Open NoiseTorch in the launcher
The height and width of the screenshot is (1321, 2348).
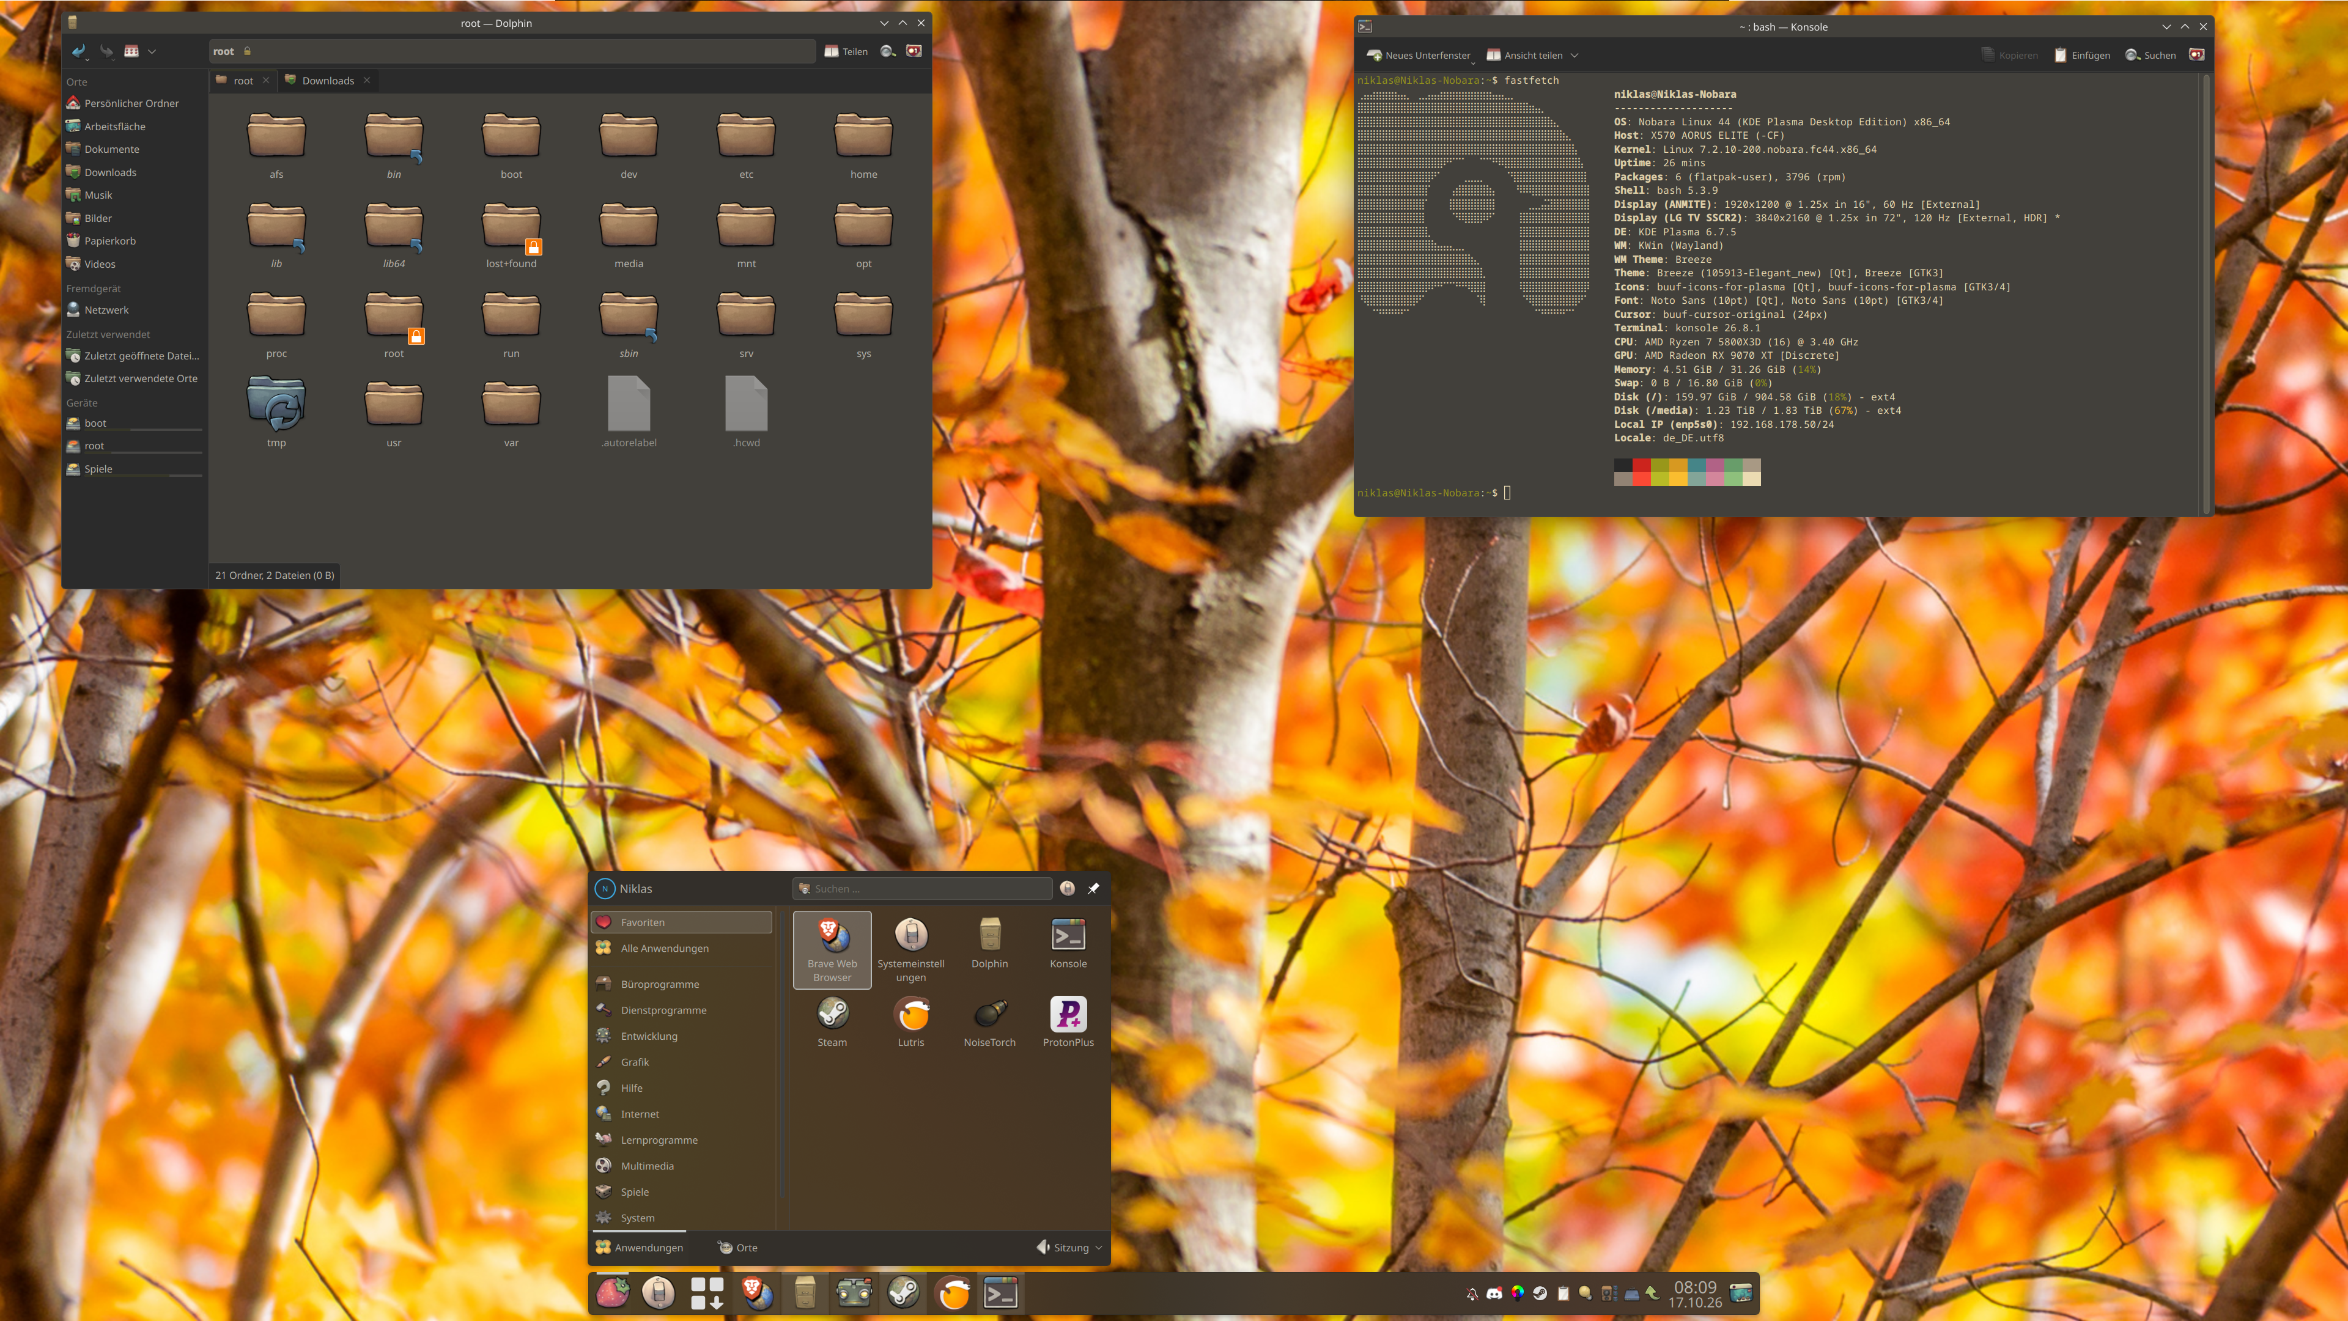coord(989,1022)
